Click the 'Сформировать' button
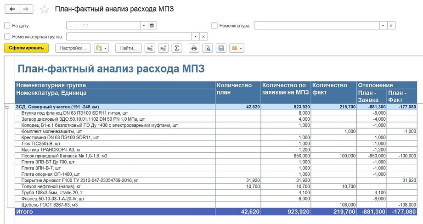Viewport: 423px width, 224px height. pos(26,48)
